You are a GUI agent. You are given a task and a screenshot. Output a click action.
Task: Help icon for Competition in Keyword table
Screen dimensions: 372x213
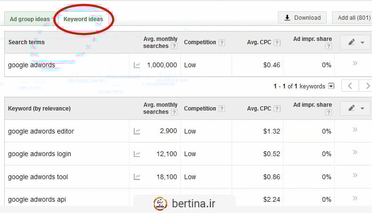pos(222,109)
